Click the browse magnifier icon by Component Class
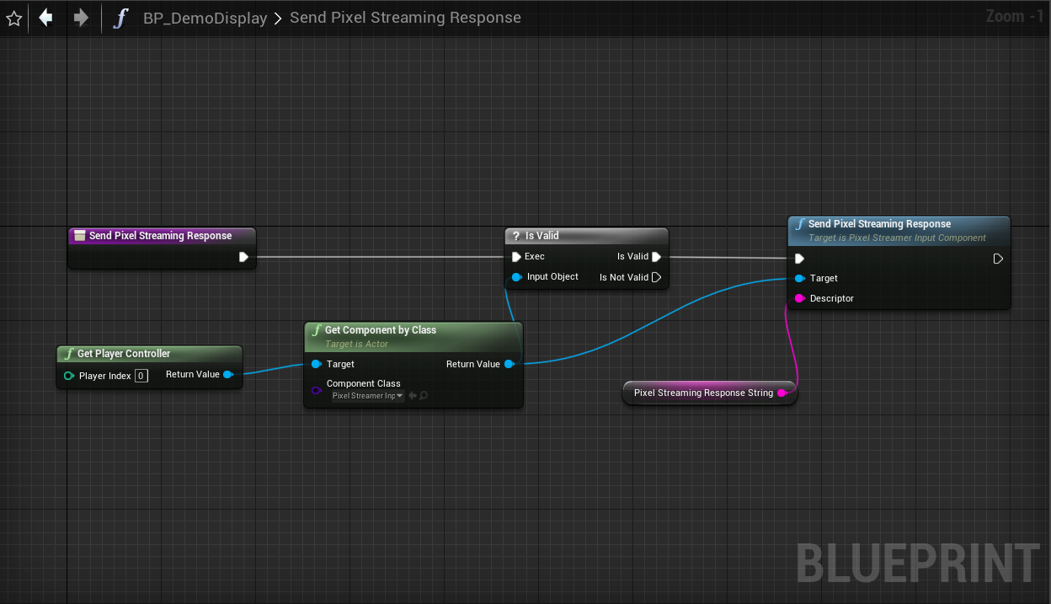1051x604 pixels. click(424, 396)
